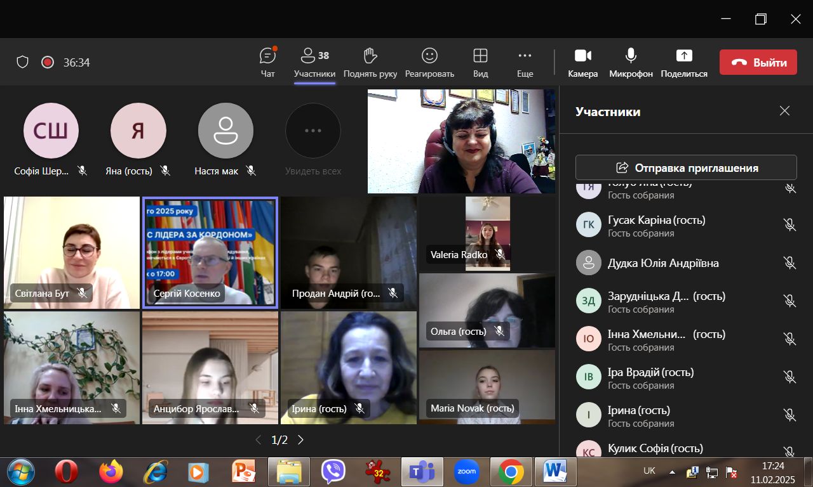Toggle the Microphone mute button
Screen dimensions: 813x487
631,56
